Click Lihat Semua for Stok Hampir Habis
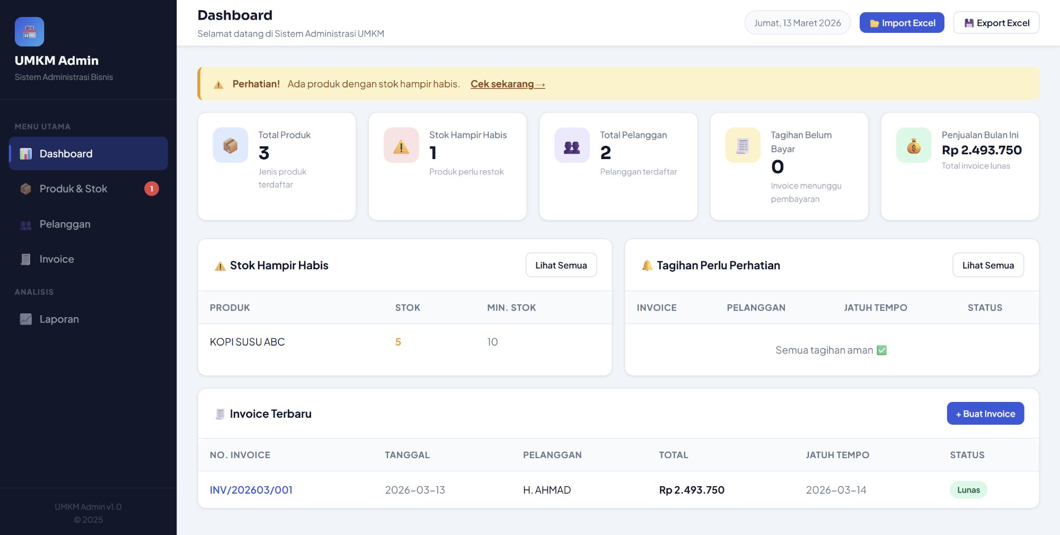This screenshot has height=535, width=1060. coord(561,265)
